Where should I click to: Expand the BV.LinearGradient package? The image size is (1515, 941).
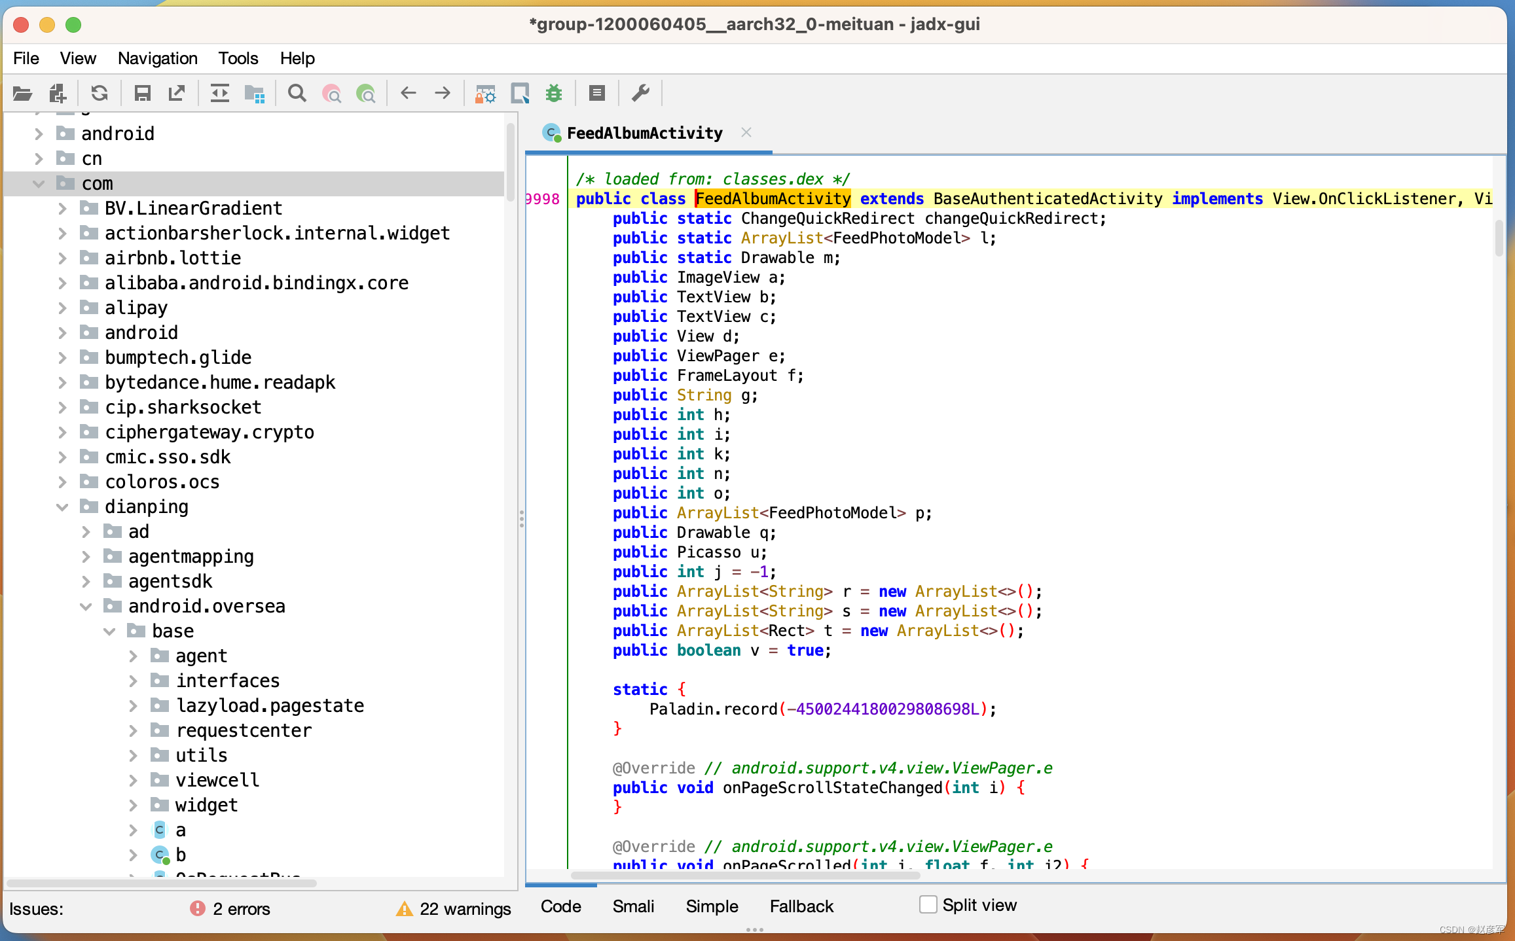pyautogui.click(x=62, y=209)
